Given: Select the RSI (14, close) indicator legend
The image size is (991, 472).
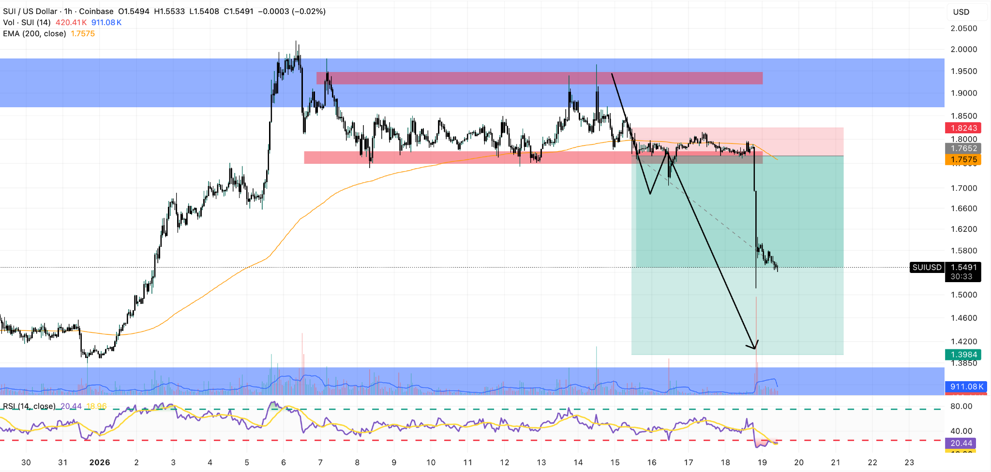Looking at the screenshot, I should point(29,406).
